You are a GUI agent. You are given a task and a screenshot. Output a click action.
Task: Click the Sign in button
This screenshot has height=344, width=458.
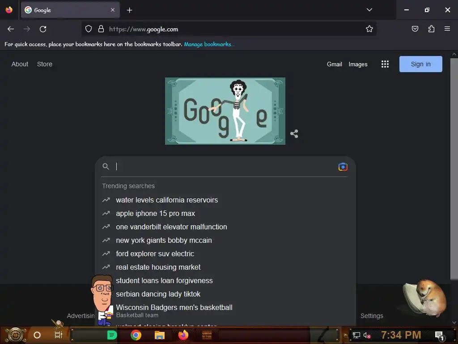(420, 64)
